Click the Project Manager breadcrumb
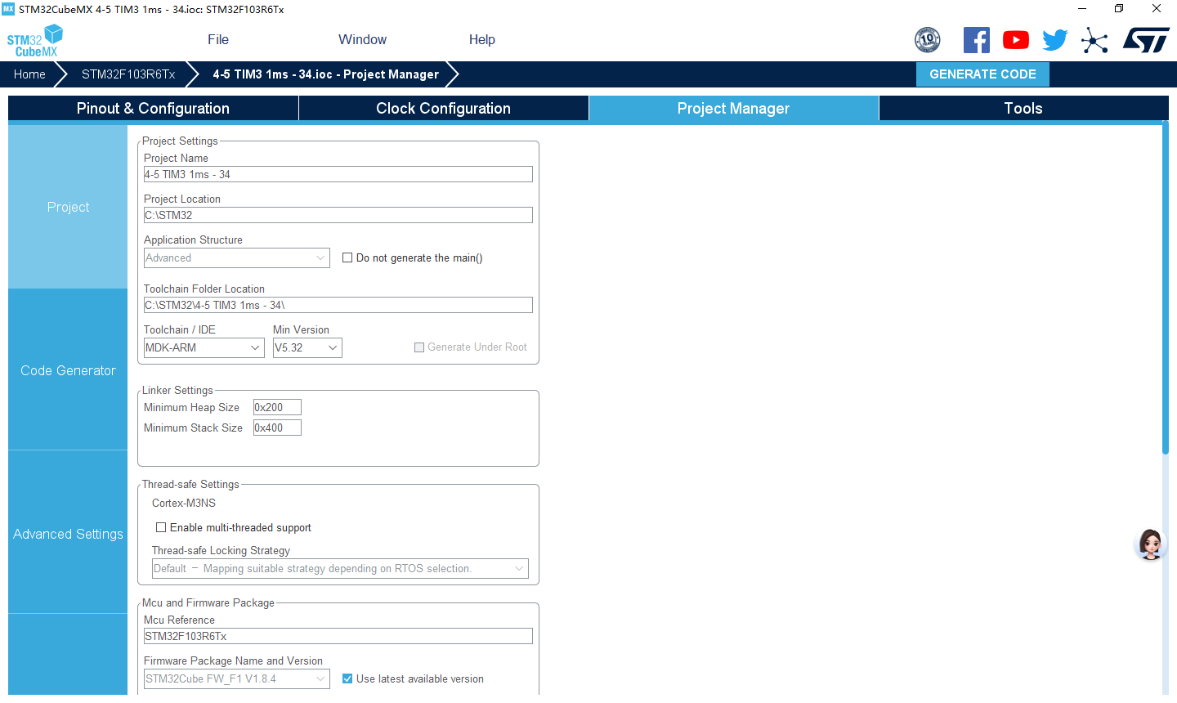The width and height of the screenshot is (1177, 703). pos(325,74)
